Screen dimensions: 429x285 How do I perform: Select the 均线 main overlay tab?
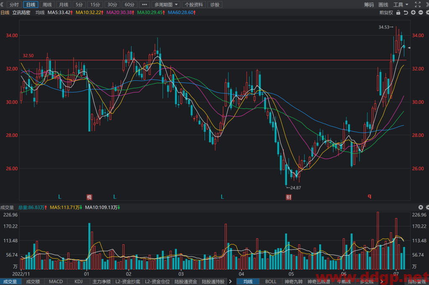coord(248,282)
